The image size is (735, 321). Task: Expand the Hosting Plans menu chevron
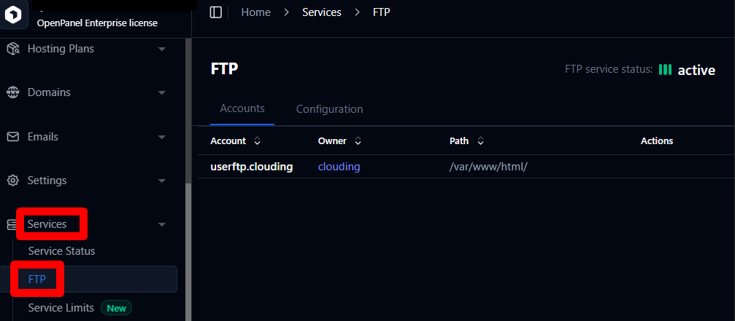click(x=162, y=49)
